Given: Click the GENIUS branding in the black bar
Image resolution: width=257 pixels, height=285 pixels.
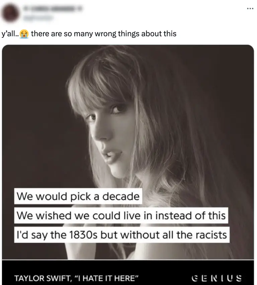Looking at the screenshot, I should point(217,278).
